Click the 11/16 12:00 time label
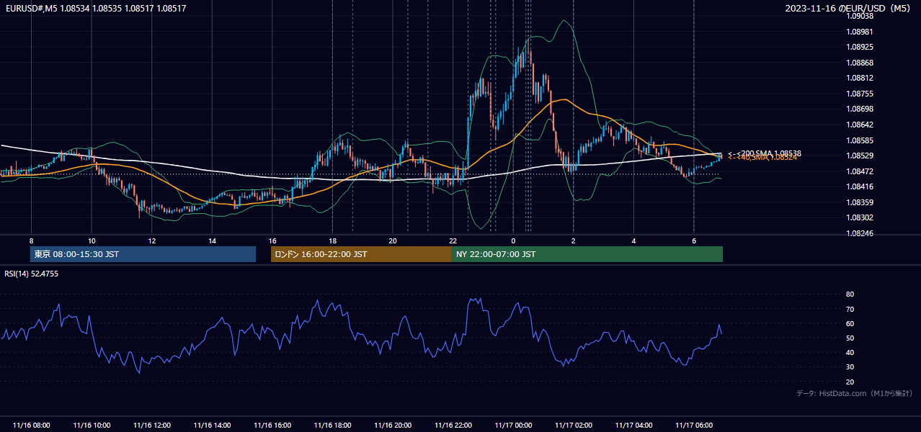The height and width of the screenshot is (432, 921). pos(151,426)
